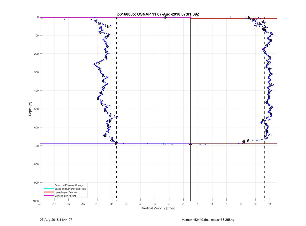Select the Depth [m] y-axis label
Viewport: 306px width, 226px height.
click(30, 109)
